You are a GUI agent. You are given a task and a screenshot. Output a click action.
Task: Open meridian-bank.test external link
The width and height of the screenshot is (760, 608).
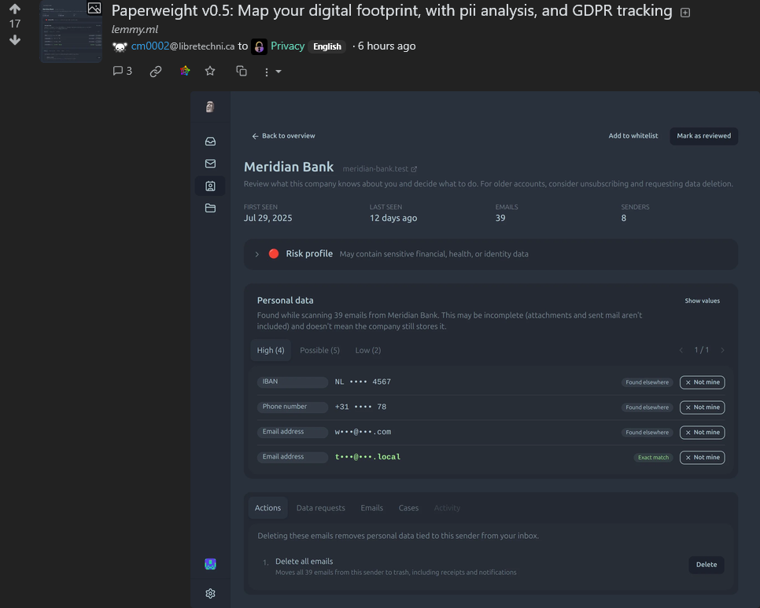click(x=379, y=169)
